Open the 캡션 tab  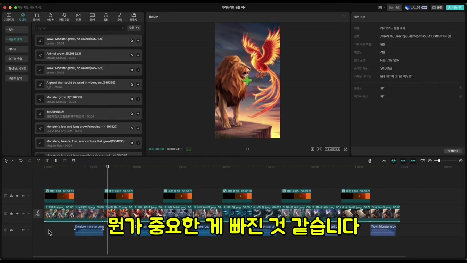92,17
